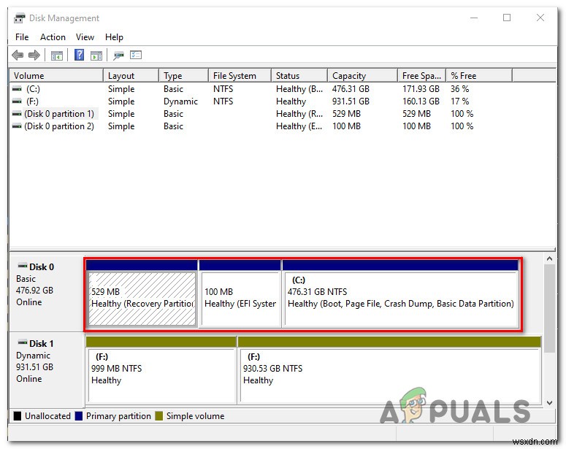566x449 pixels.
Task: Open the Action menu
Action: coord(53,37)
